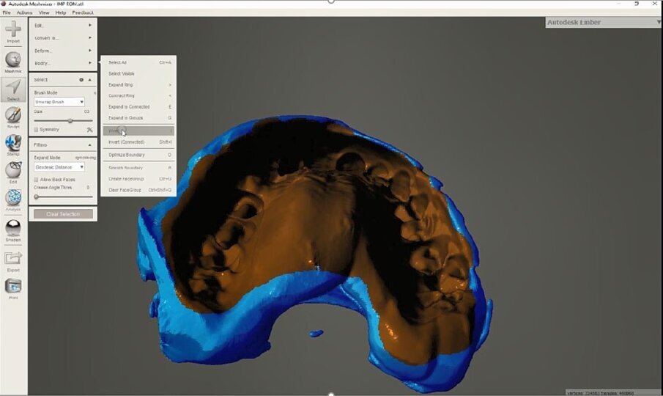Open the View menu
The height and width of the screenshot is (396, 663).
pyautogui.click(x=44, y=12)
